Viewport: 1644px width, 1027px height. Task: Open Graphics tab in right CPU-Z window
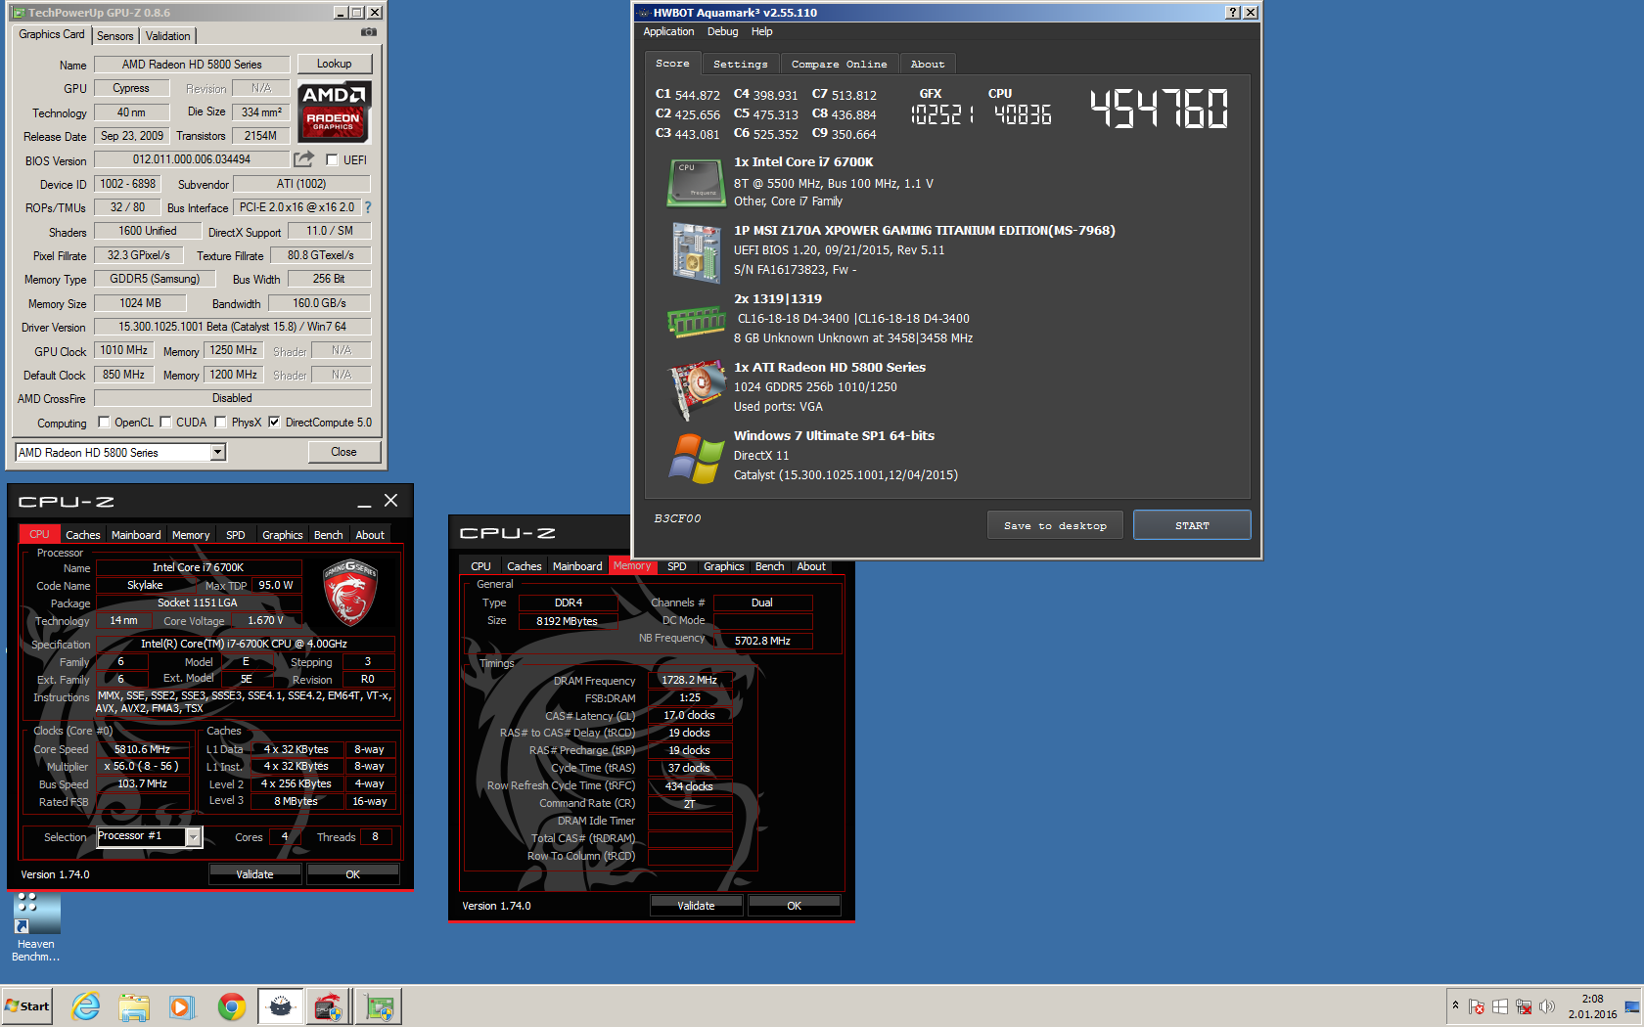click(x=724, y=566)
